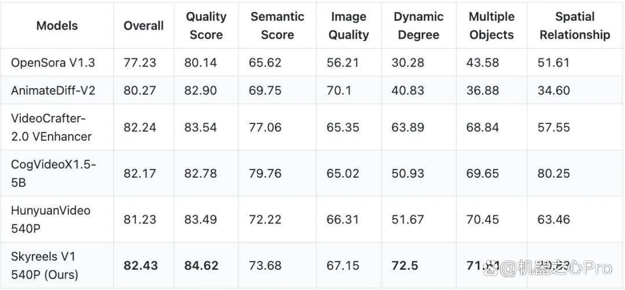Screen dimensions: 625x290
Task: Click Skyreels quality score 84.62
Action: coord(201,266)
